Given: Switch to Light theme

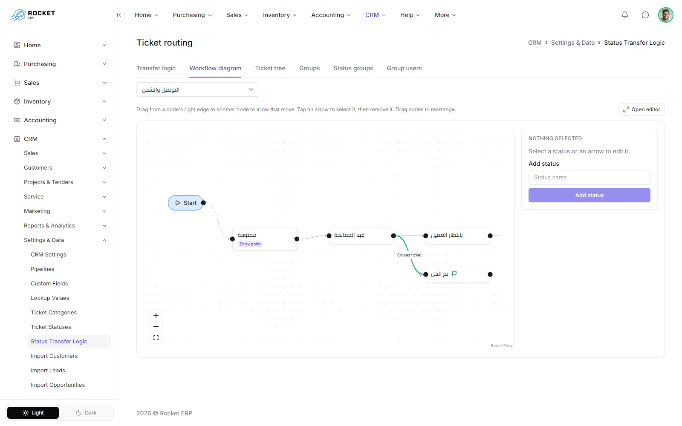Looking at the screenshot, I should [x=33, y=413].
